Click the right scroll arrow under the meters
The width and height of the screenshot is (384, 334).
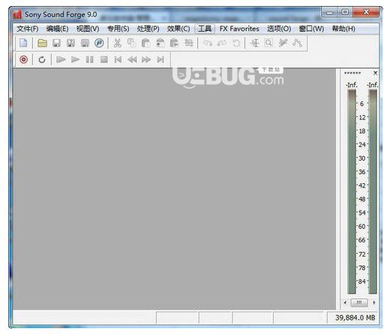[374, 302]
